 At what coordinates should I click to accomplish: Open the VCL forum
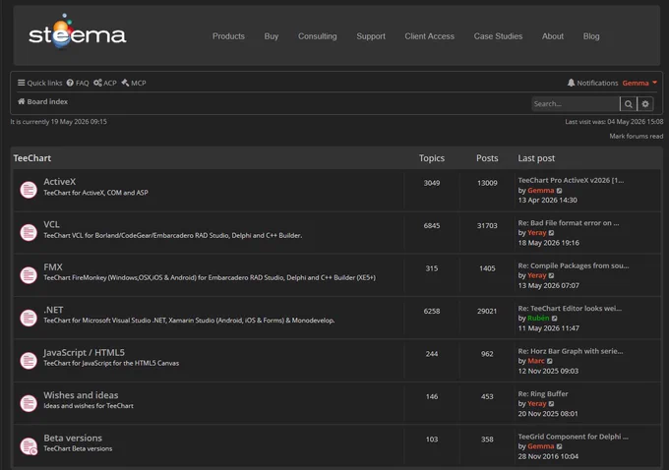[x=51, y=224]
